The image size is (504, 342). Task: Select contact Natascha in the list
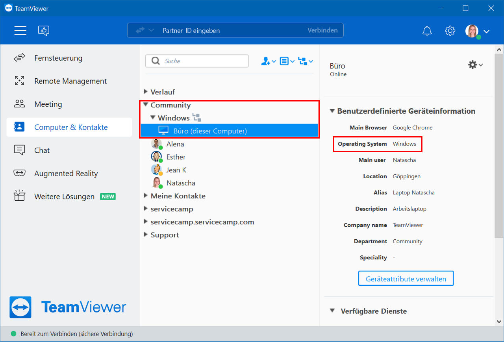click(180, 183)
